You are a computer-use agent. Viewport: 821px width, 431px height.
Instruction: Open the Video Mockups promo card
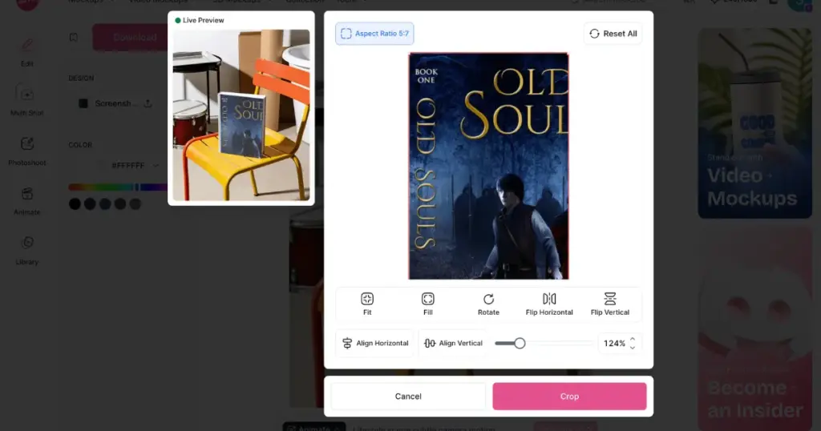[754, 123]
